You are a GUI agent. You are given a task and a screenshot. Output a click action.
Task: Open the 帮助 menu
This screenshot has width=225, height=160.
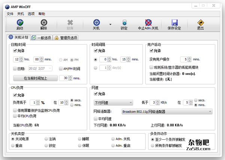pyautogui.click(x=42, y=14)
